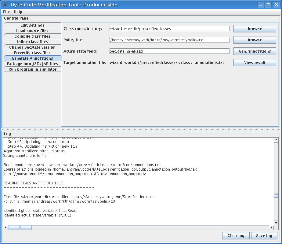Open the Help menu
The width and height of the screenshot is (282, 244).
pyautogui.click(x=18, y=12)
